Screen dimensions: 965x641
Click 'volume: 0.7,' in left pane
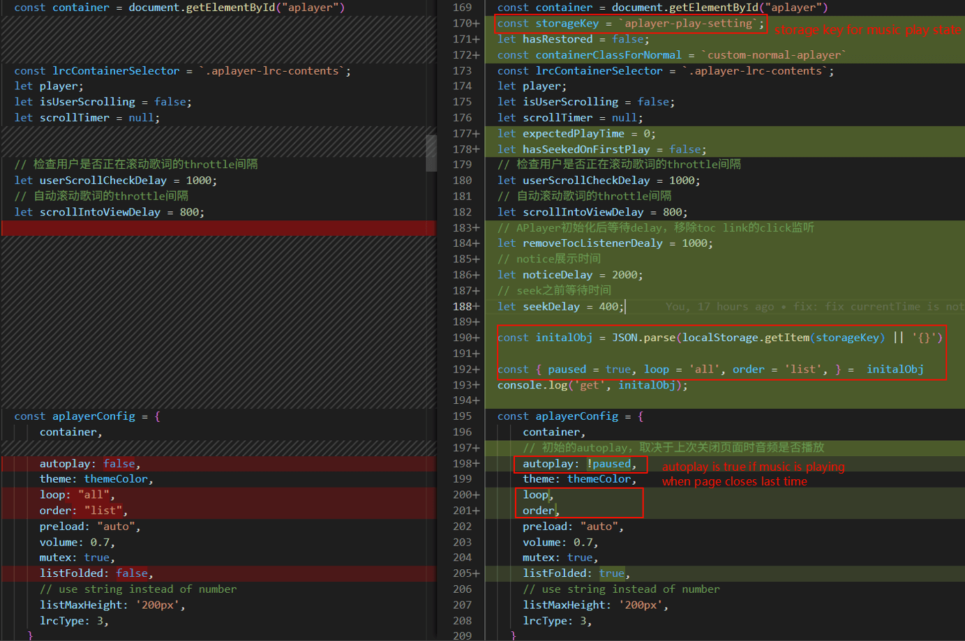(x=77, y=542)
